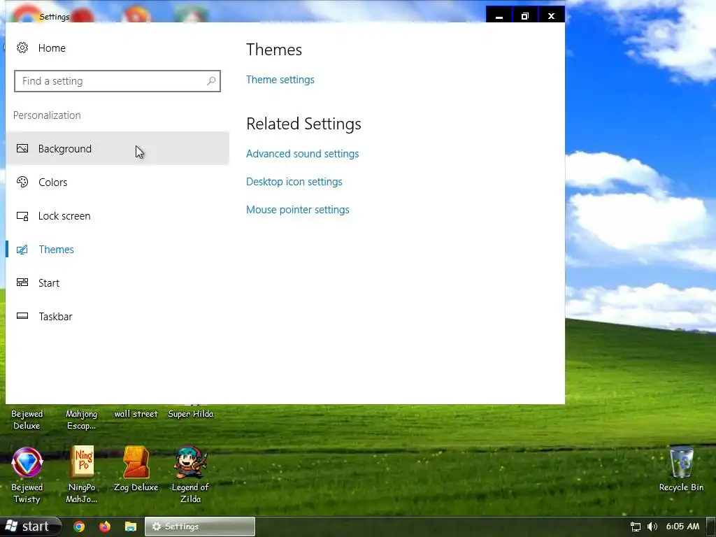Click the volume speaker tray icon
Viewport: 716px width, 537px height.
(652, 527)
